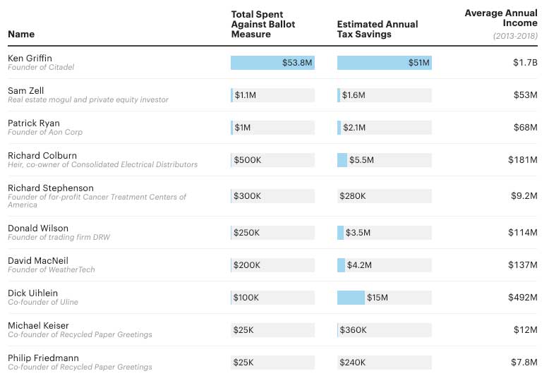Click Sam Zell's $1.6M tax savings bar
Screen dimensions: 549x383
click(x=385, y=95)
